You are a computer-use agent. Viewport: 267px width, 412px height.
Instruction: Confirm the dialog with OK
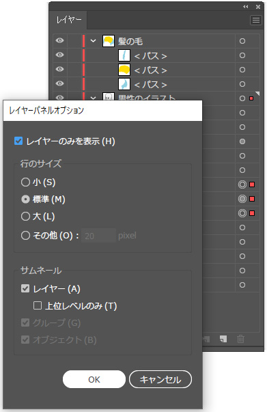coord(94,379)
